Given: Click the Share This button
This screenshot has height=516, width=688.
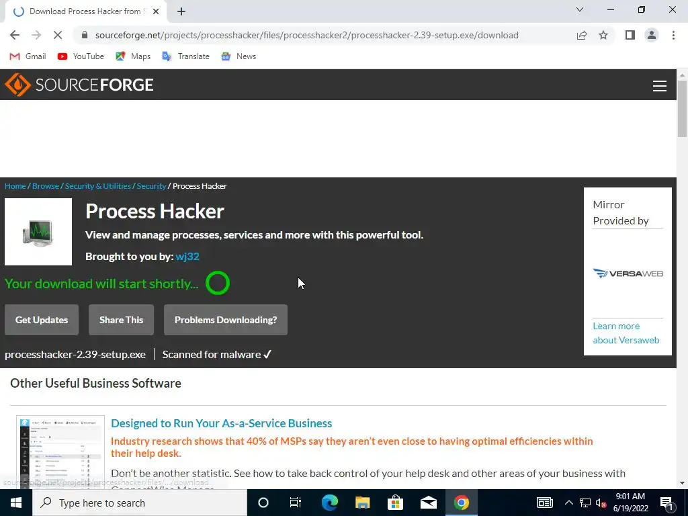Looking at the screenshot, I should (x=121, y=320).
